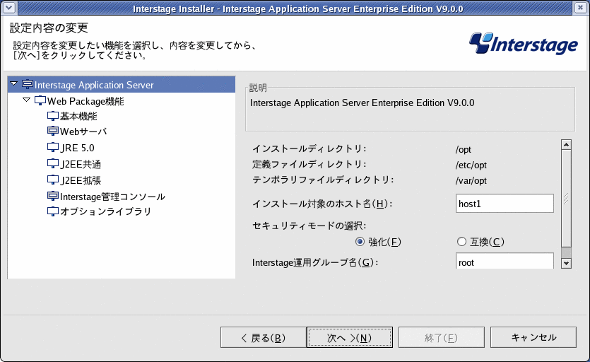The height and width of the screenshot is (362, 590).
Task: Click the キャンセル cancel button
Action: [x=533, y=337]
